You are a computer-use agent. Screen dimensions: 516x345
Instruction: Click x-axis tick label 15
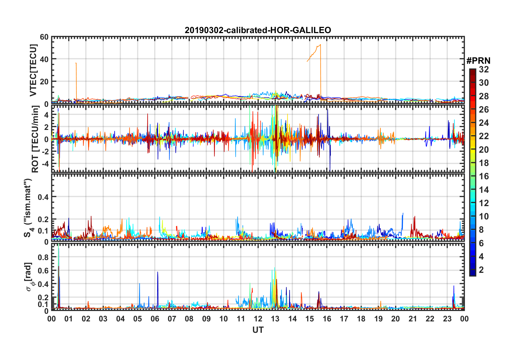pos(310,319)
